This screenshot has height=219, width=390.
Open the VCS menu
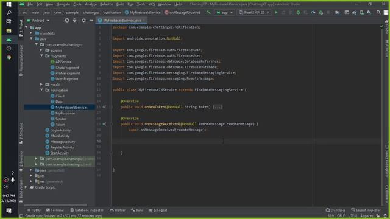click(x=152, y=4)
